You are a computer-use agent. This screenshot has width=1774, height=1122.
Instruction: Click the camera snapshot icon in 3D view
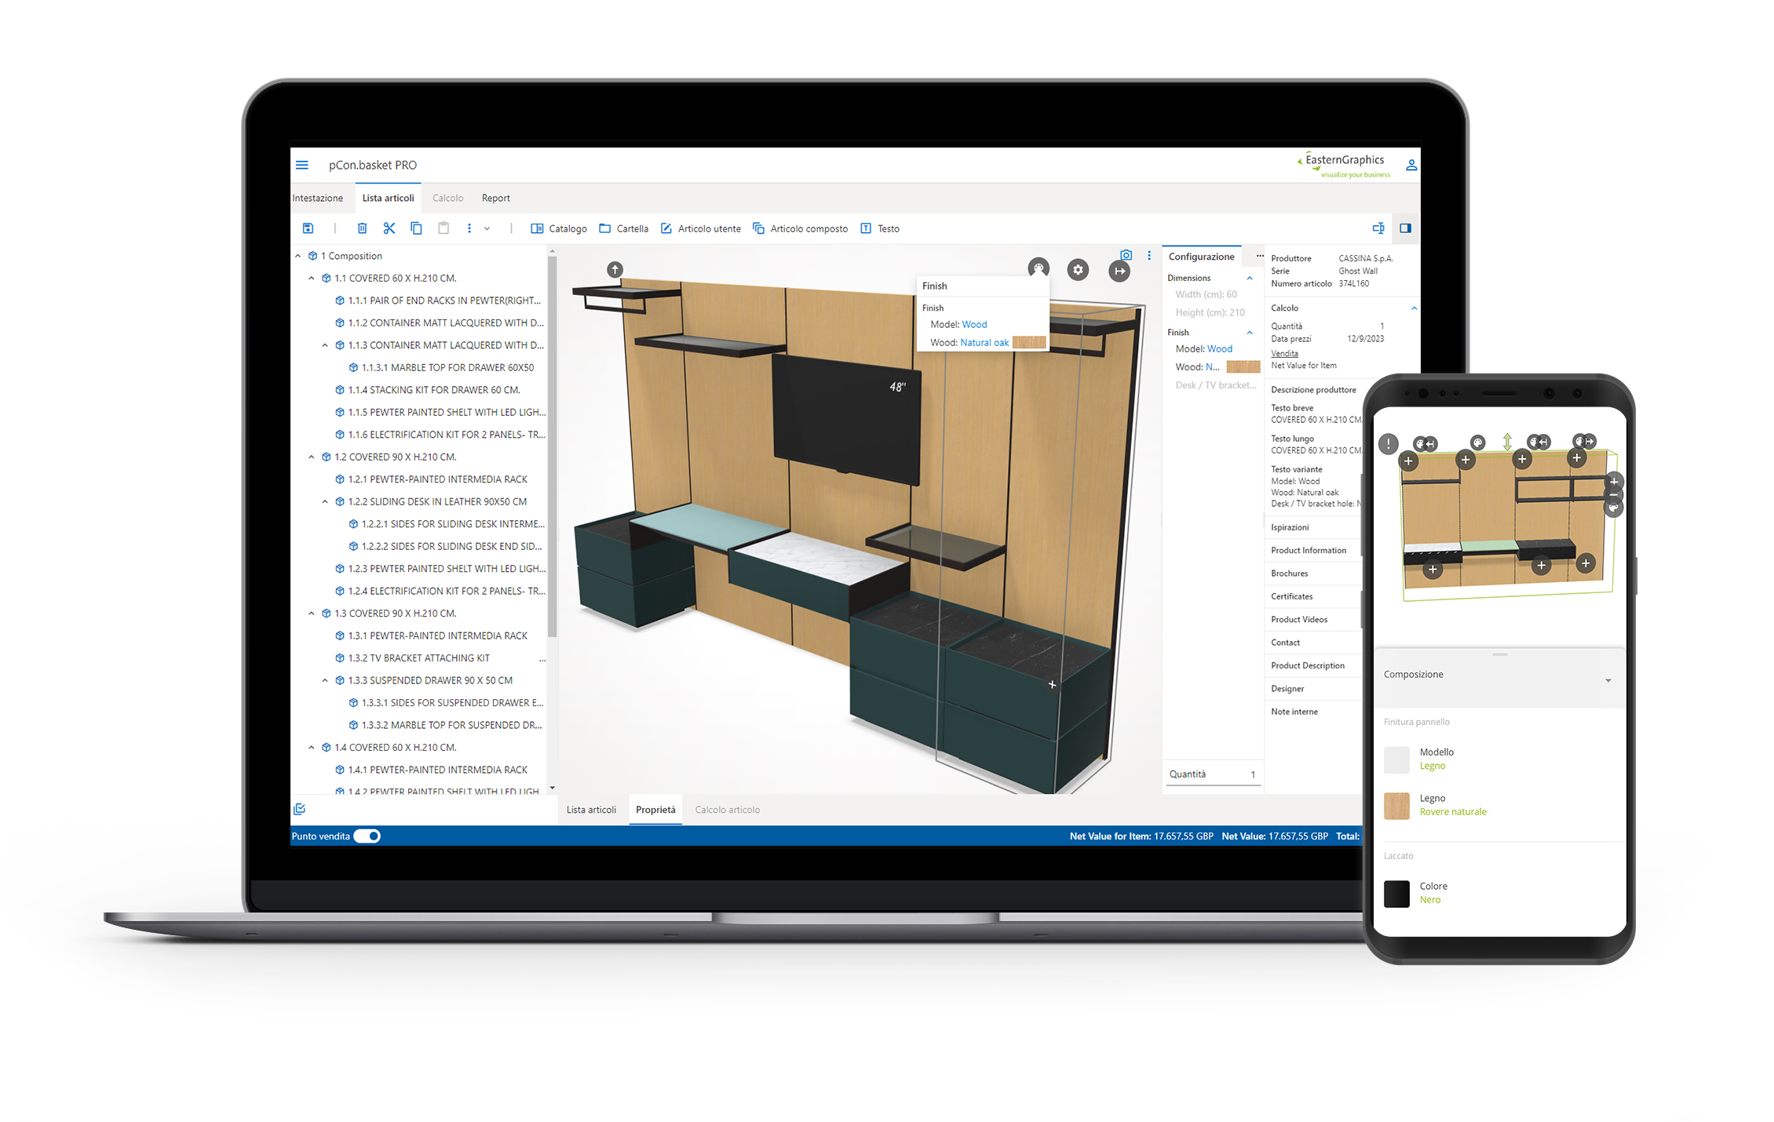[1126, 255]
